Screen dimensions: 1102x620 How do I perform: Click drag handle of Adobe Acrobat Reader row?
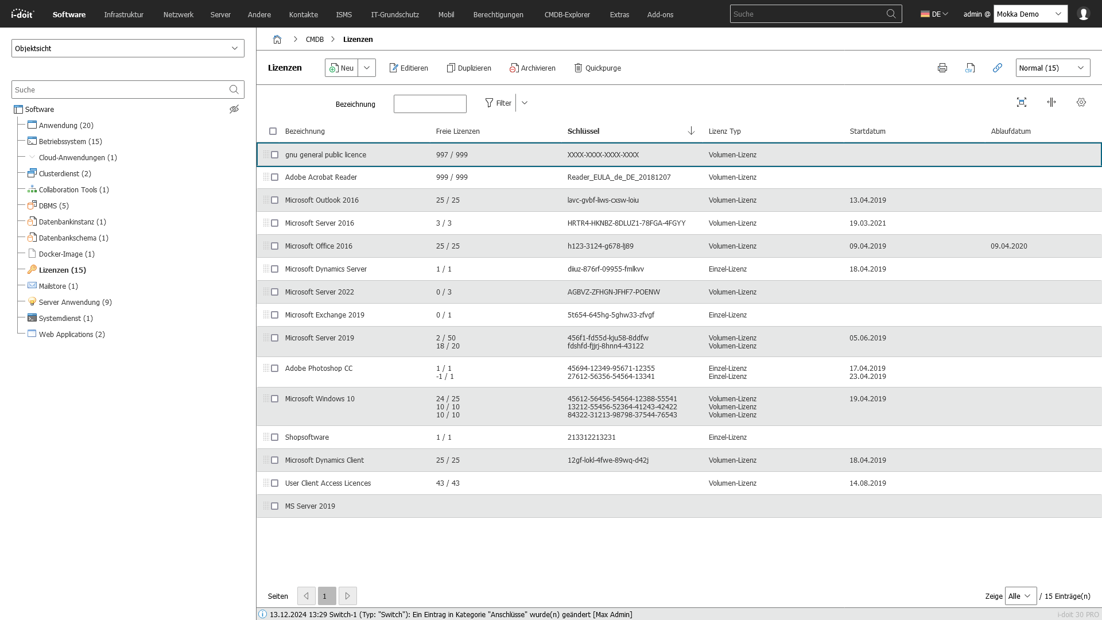(x=266, y=177)
